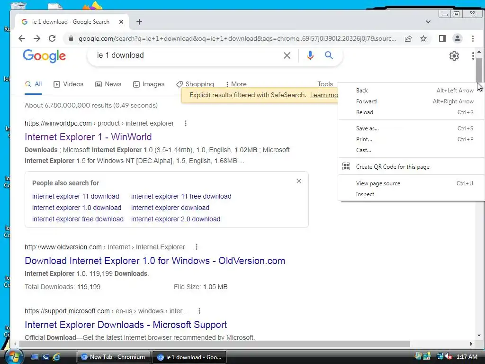Click the share page icon in address bar
This screenshot has height=364, width=485.
tap(408, 38)
